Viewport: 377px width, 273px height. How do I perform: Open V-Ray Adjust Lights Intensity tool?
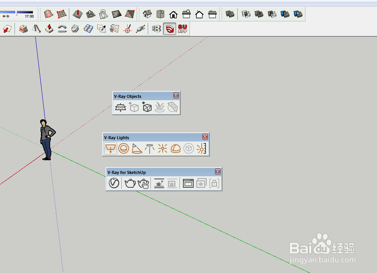(x=201, y=149)
